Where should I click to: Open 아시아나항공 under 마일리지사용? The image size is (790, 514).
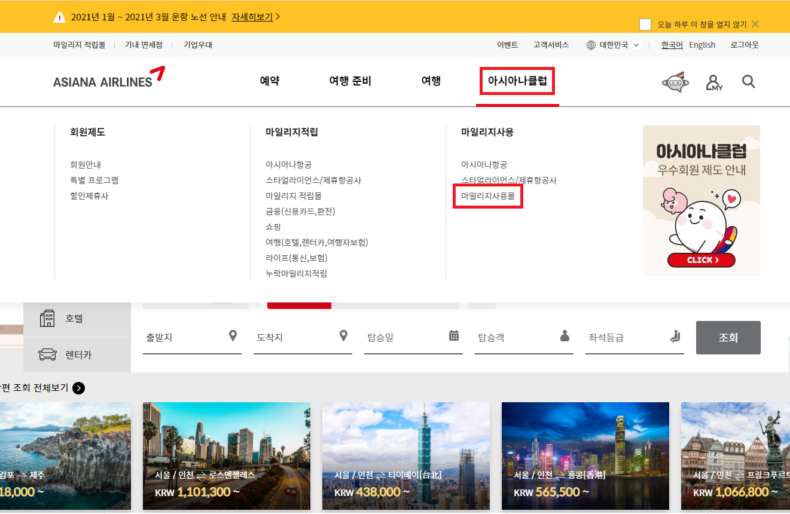point(484,165)
